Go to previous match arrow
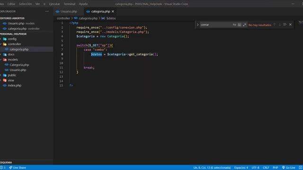 [275, 25]
